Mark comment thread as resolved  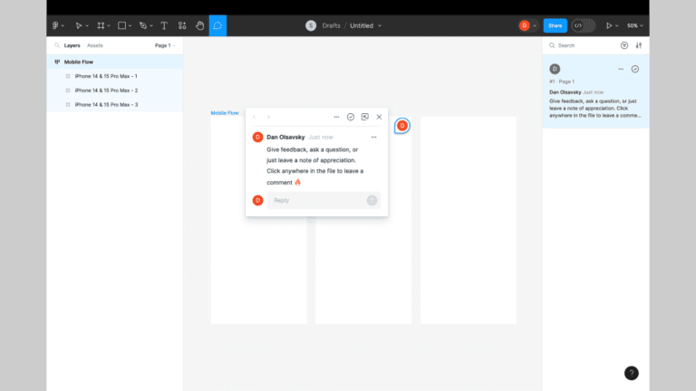click(x=351, y=117)
